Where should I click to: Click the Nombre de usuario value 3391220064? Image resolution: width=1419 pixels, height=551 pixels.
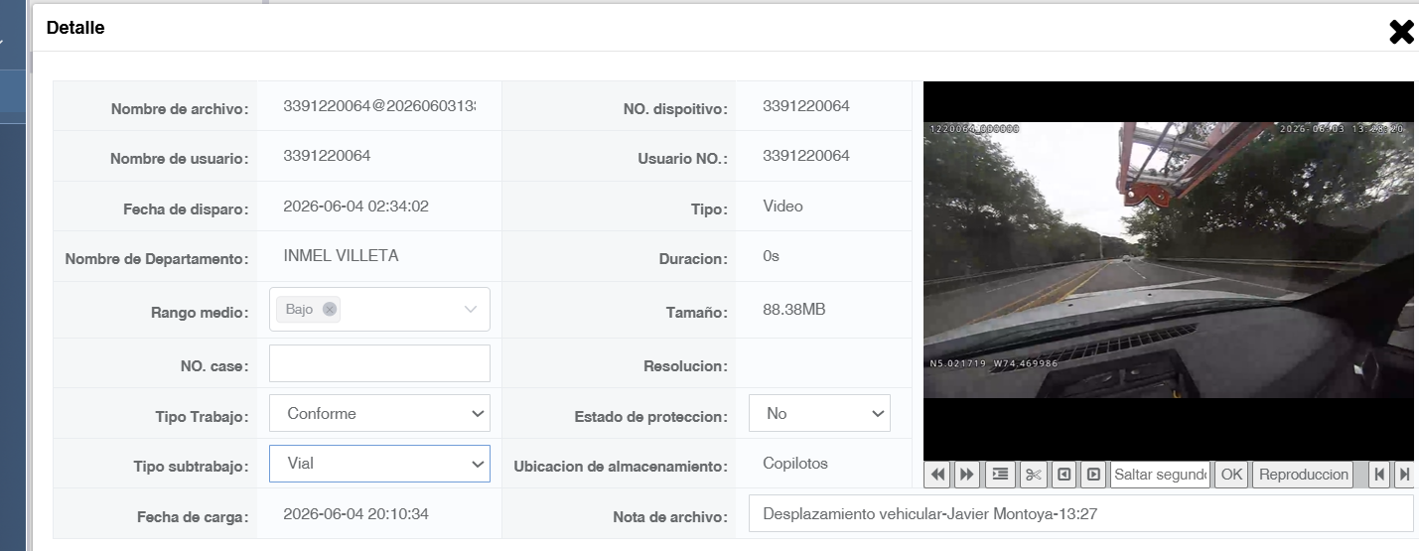327,156
